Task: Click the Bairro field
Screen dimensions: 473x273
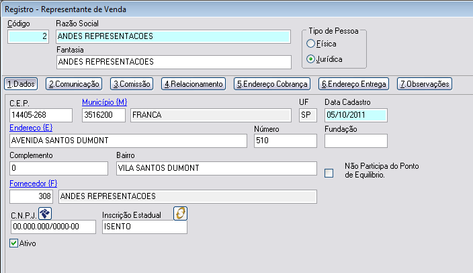Action: [216, 168]
